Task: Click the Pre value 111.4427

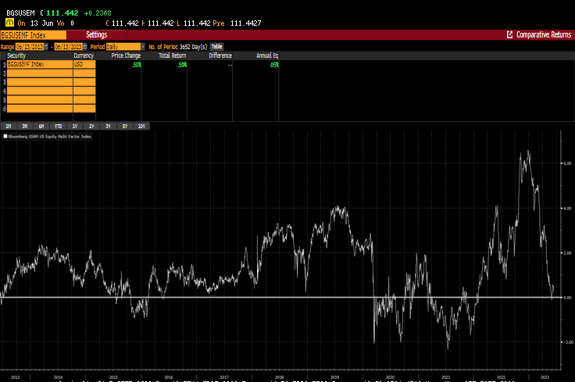Action: coord(245,23)
